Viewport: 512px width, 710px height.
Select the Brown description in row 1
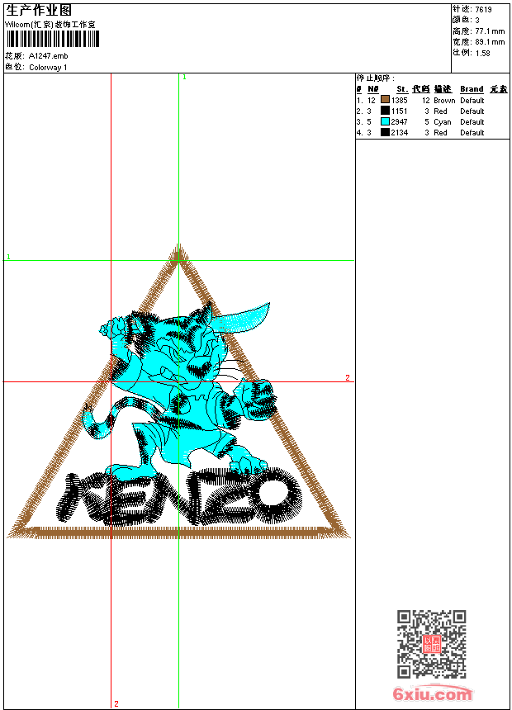[444, 100]
